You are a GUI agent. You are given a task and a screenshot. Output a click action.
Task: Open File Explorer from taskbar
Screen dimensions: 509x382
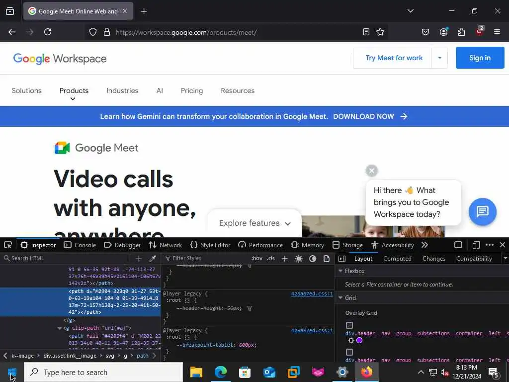coord(196,372)
